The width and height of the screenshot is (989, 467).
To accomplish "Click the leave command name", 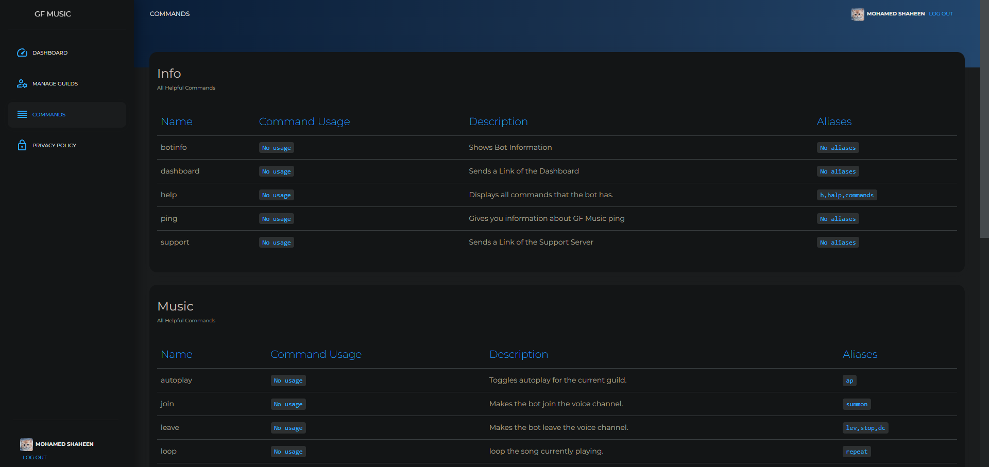I will pos(170,427).
